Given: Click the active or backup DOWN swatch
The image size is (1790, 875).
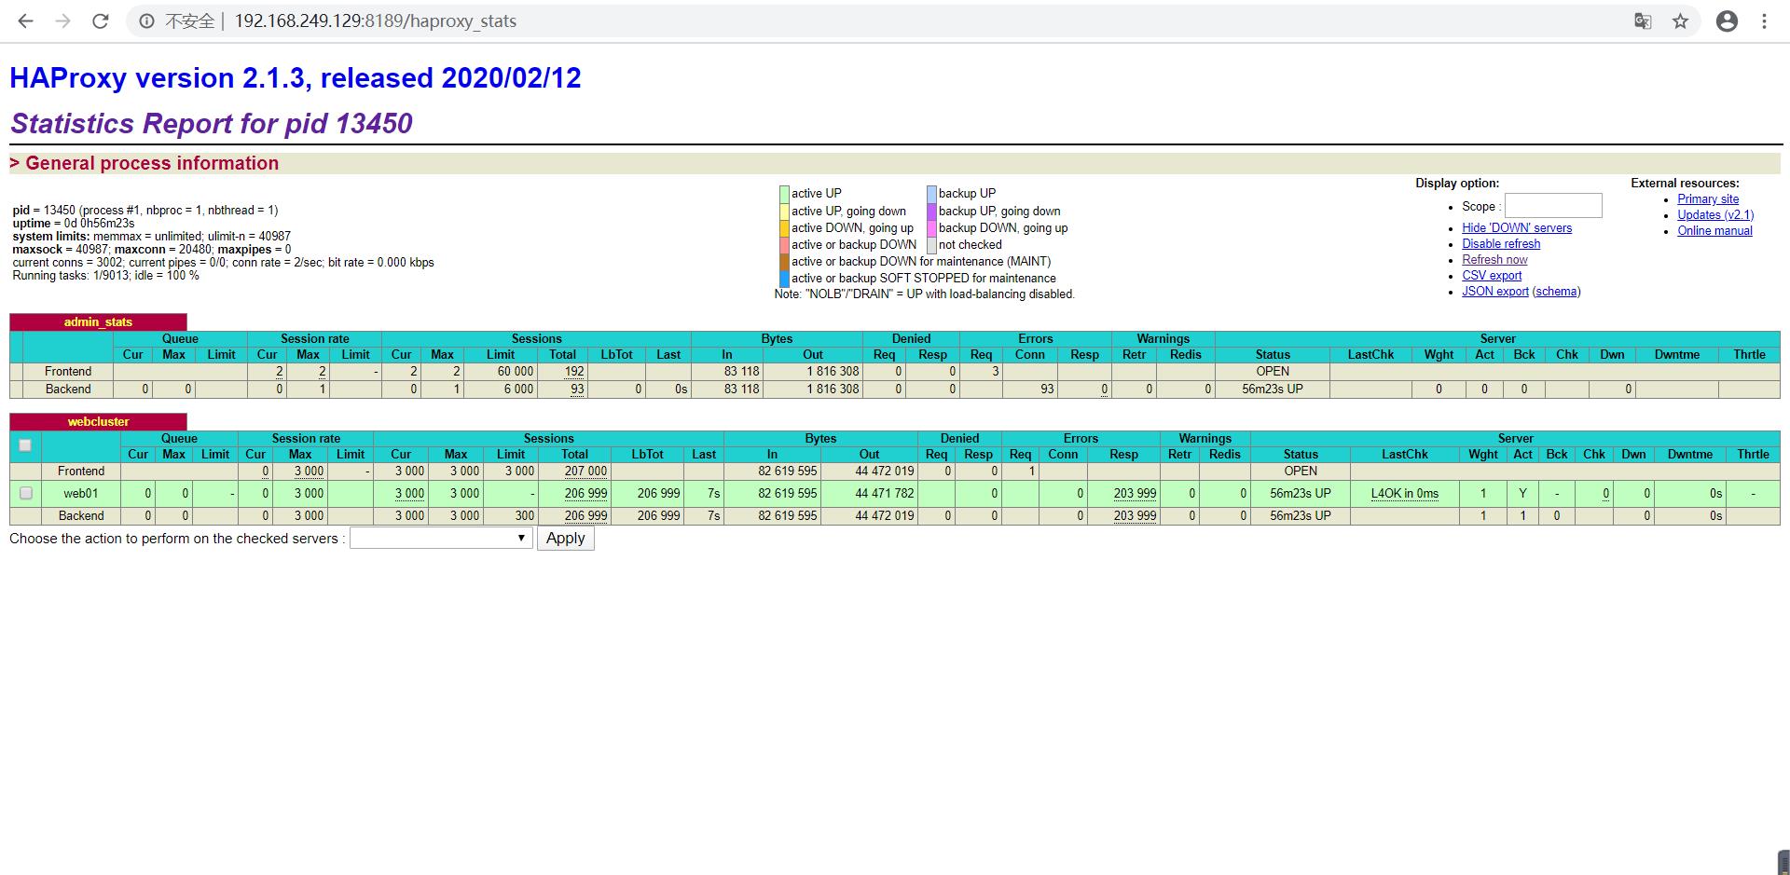Looking at the screenshot, I should click(x=784, y=245).
